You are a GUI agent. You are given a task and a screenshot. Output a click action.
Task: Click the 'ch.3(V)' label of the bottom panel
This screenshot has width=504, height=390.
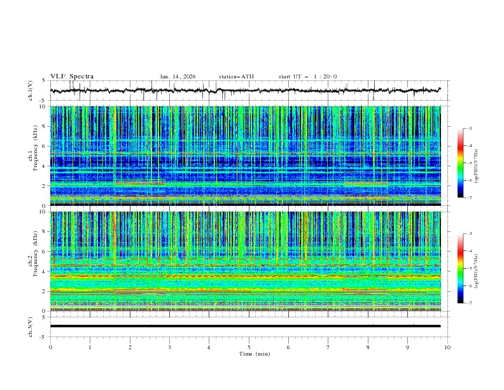pos(31,326)
